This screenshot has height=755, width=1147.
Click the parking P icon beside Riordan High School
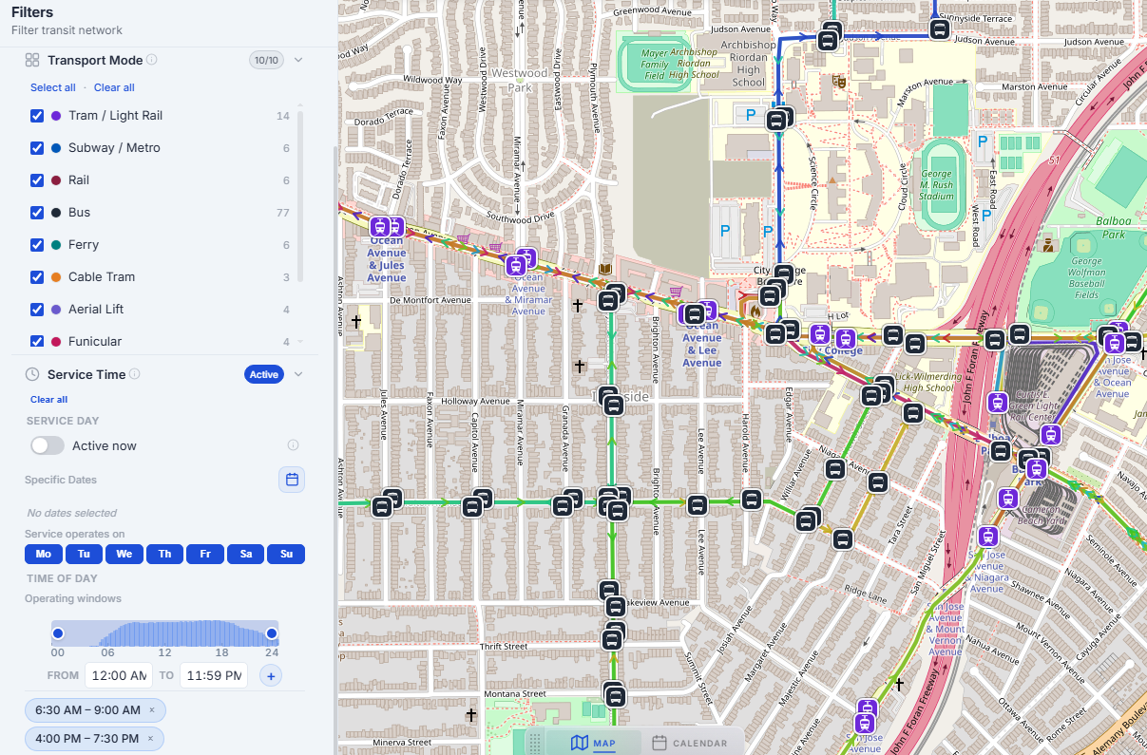[750, 115]
